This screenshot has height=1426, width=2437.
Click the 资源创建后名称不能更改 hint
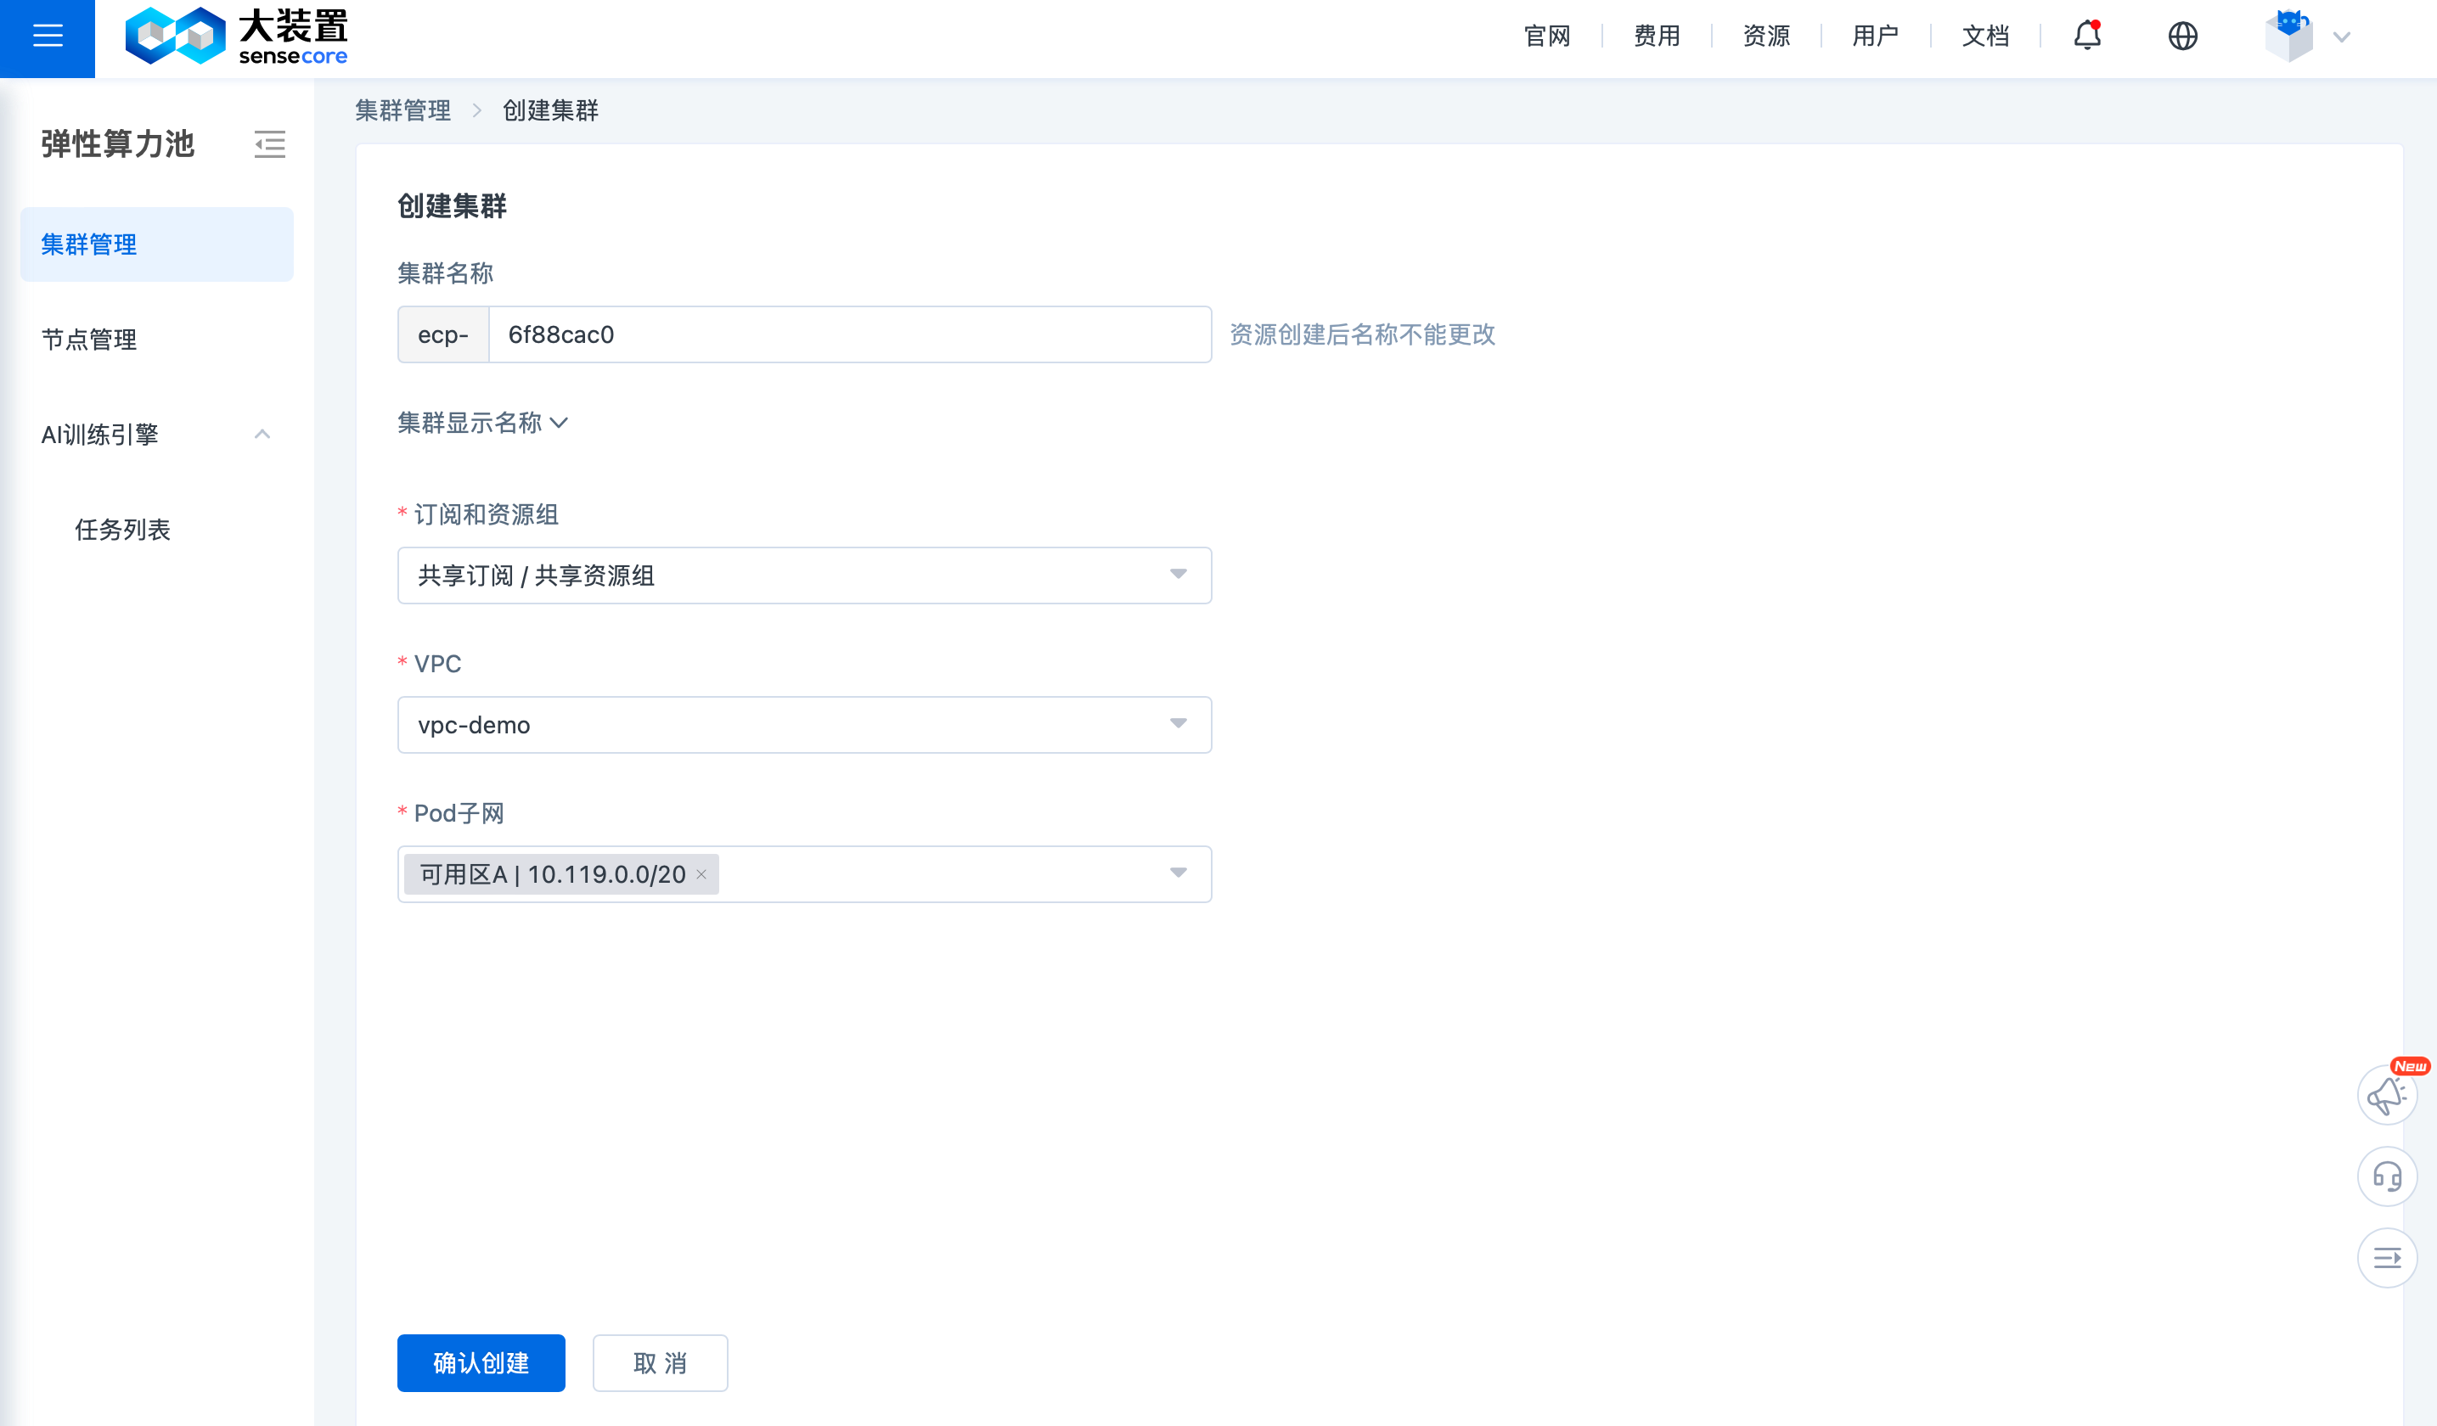click(1362, 334)
